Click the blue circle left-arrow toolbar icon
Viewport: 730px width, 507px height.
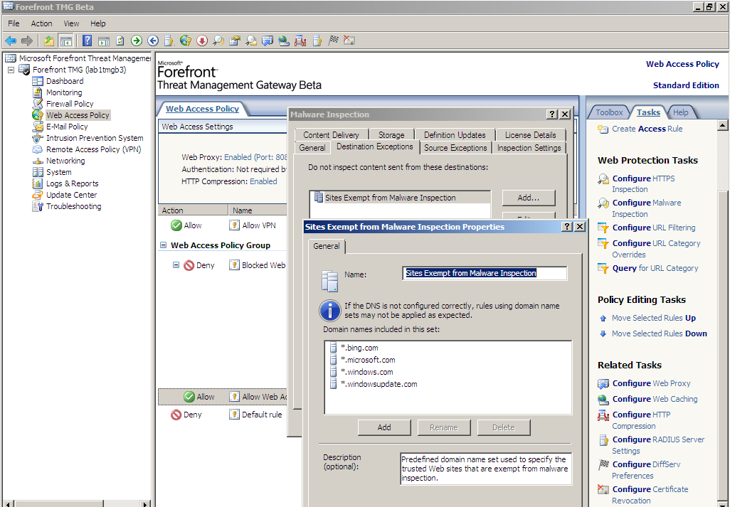[153, 41]
